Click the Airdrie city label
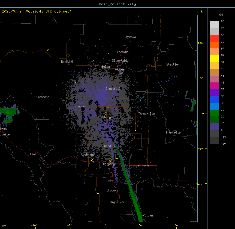This screenshot has height=229, width=235. [110, 146]
